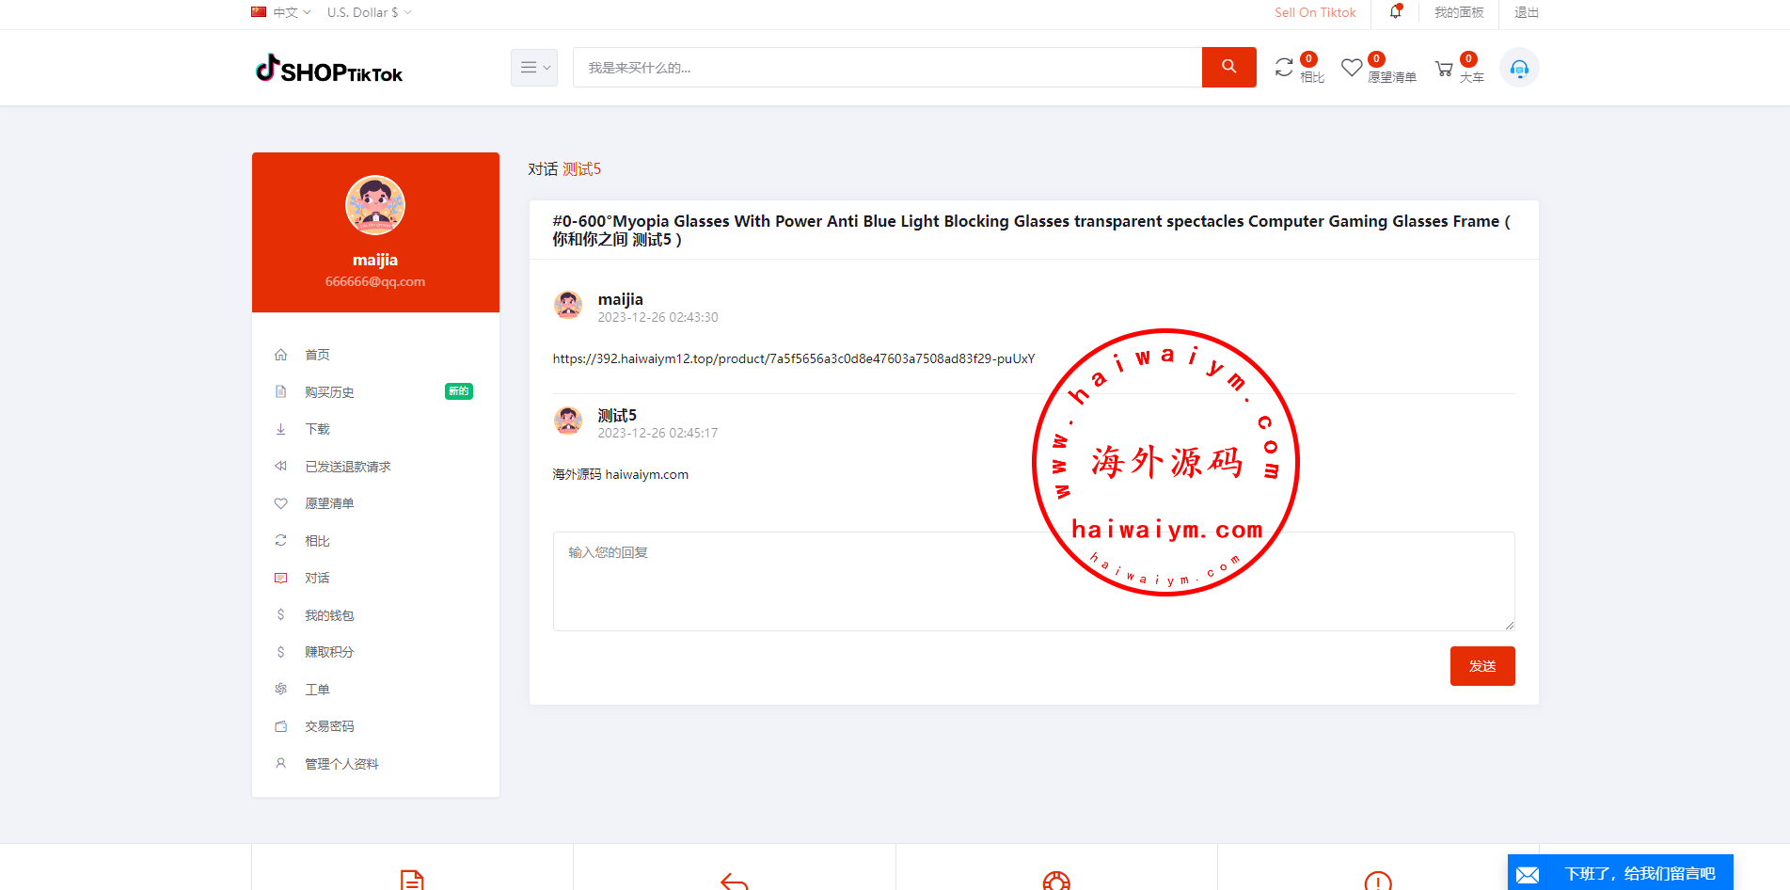Expand the U.S. Dollar currency dropdown
The height and width of the screenshot is (890, 1790).
[369, 12]
